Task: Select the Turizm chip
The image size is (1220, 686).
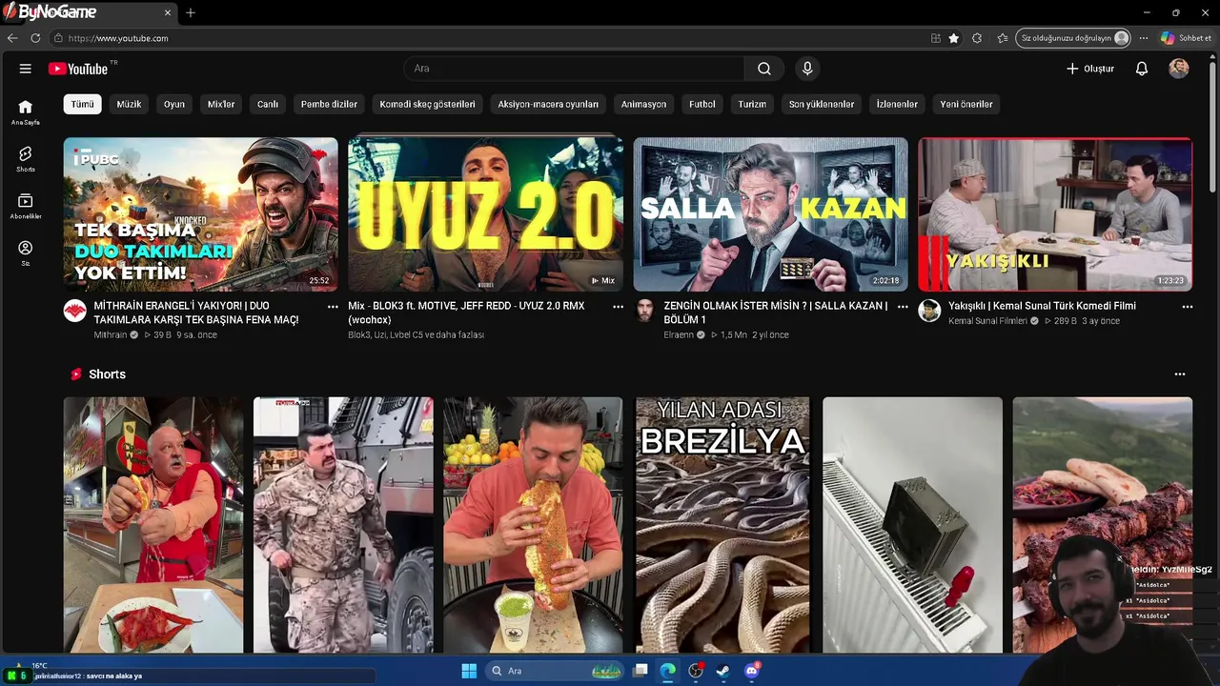Action: tap(752, 104)
